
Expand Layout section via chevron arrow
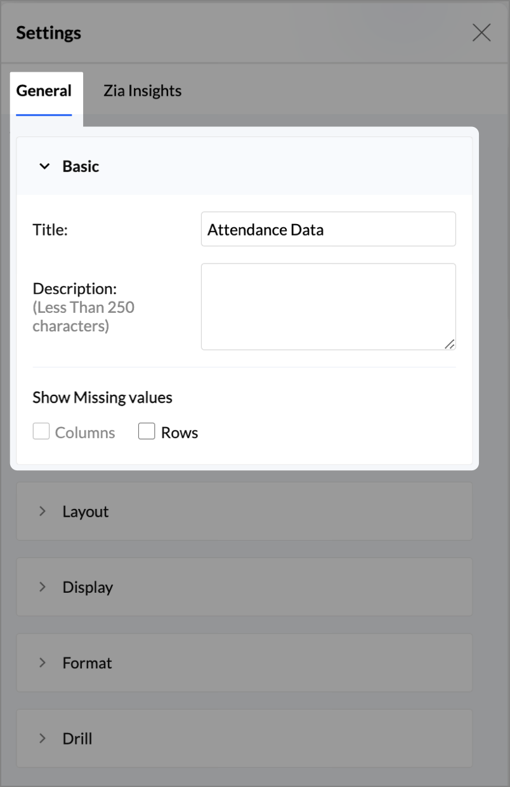click(x=43, y=511)
